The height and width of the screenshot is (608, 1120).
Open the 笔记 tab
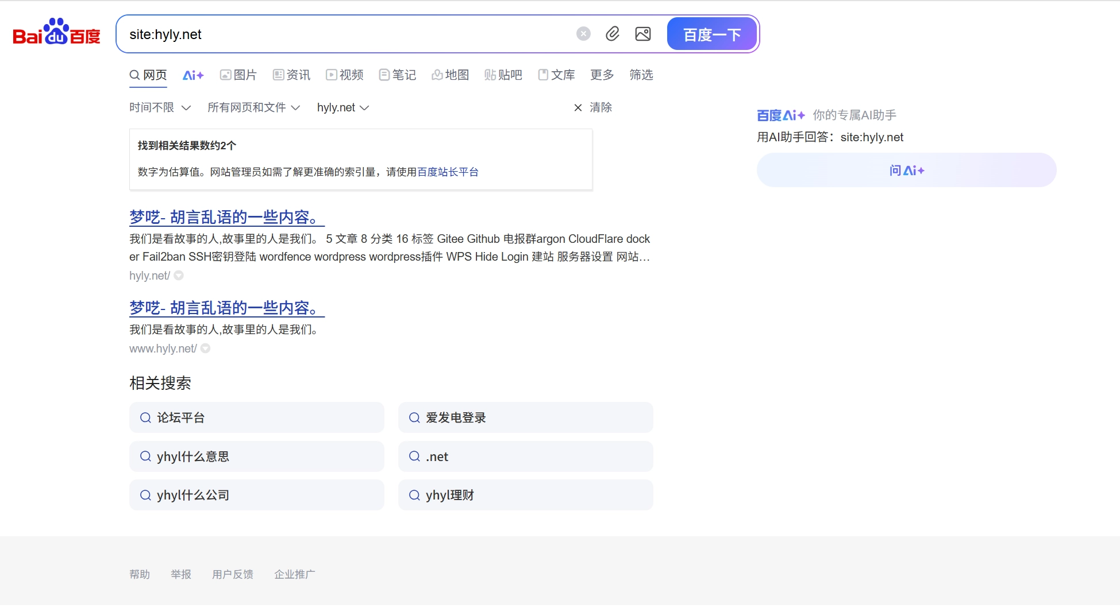tap(398, 75)
